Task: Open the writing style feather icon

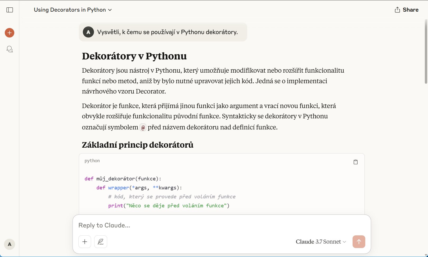Action: [x=101, y=242]
